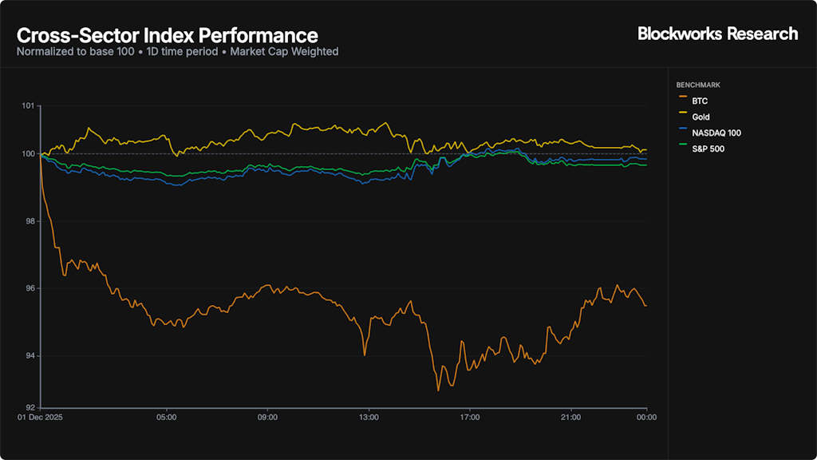Click the yellow Gold legend line marker
Image resolution: width=817 pixels, height=460 pixels.
click(681, 117)
